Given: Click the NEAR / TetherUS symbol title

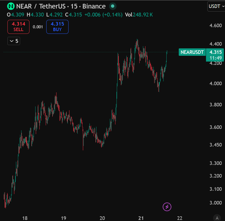Looking at the screenshot, I should pos(41,6).
